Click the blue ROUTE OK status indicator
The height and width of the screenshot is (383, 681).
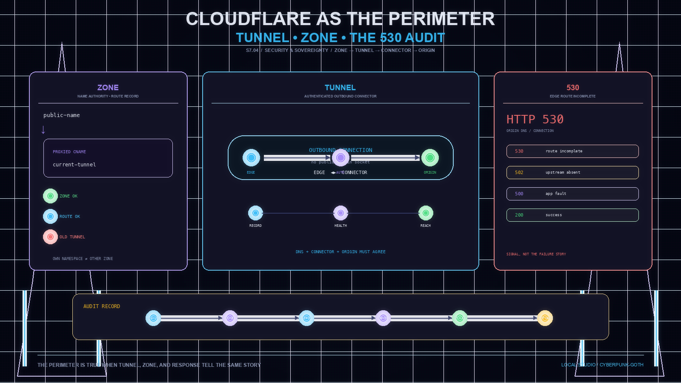(x=50, y=217)
